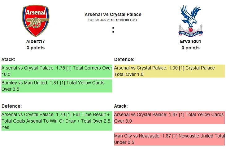Screen dimensions: 226x149
Task: Click the 0 points label under Ervand01
Action: pos(190,48)
